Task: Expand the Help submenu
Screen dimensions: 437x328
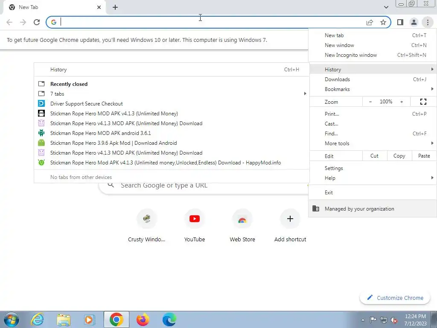Action: coord(373,178)
